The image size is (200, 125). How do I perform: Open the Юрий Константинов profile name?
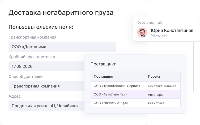[x=172, y=30]
